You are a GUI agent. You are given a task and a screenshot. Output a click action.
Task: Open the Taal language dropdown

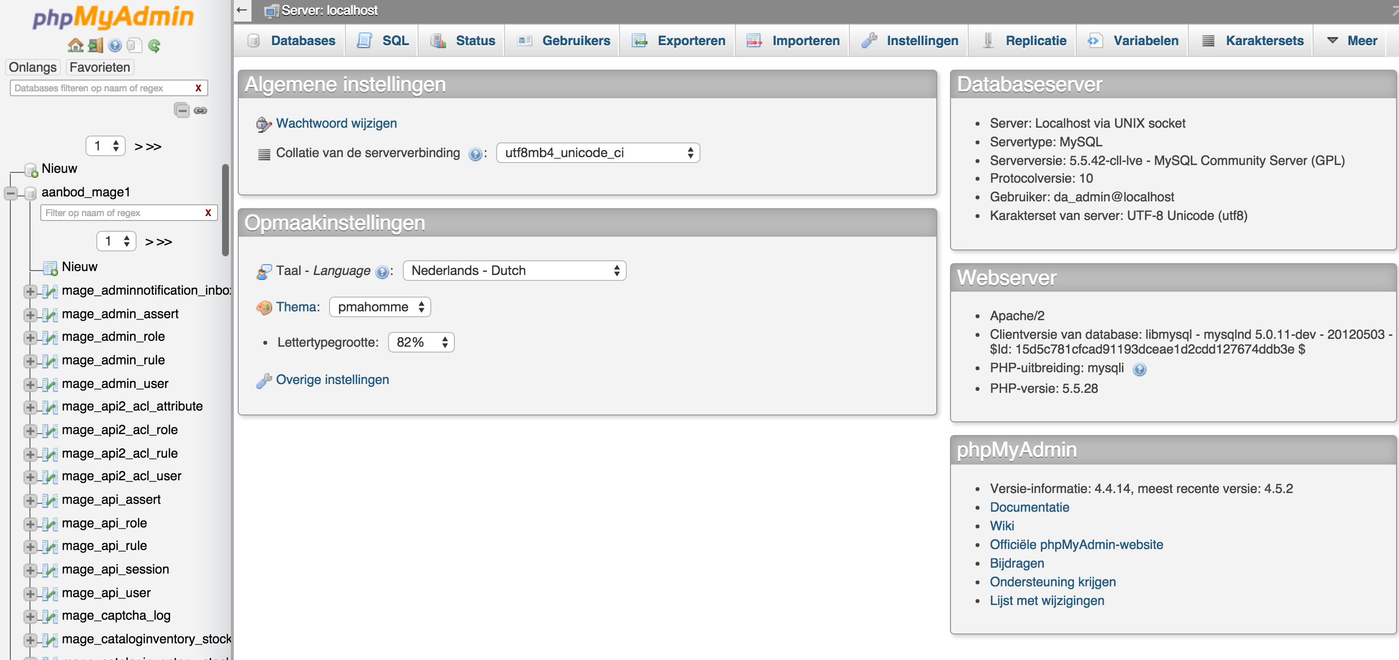tap(514, 271)
